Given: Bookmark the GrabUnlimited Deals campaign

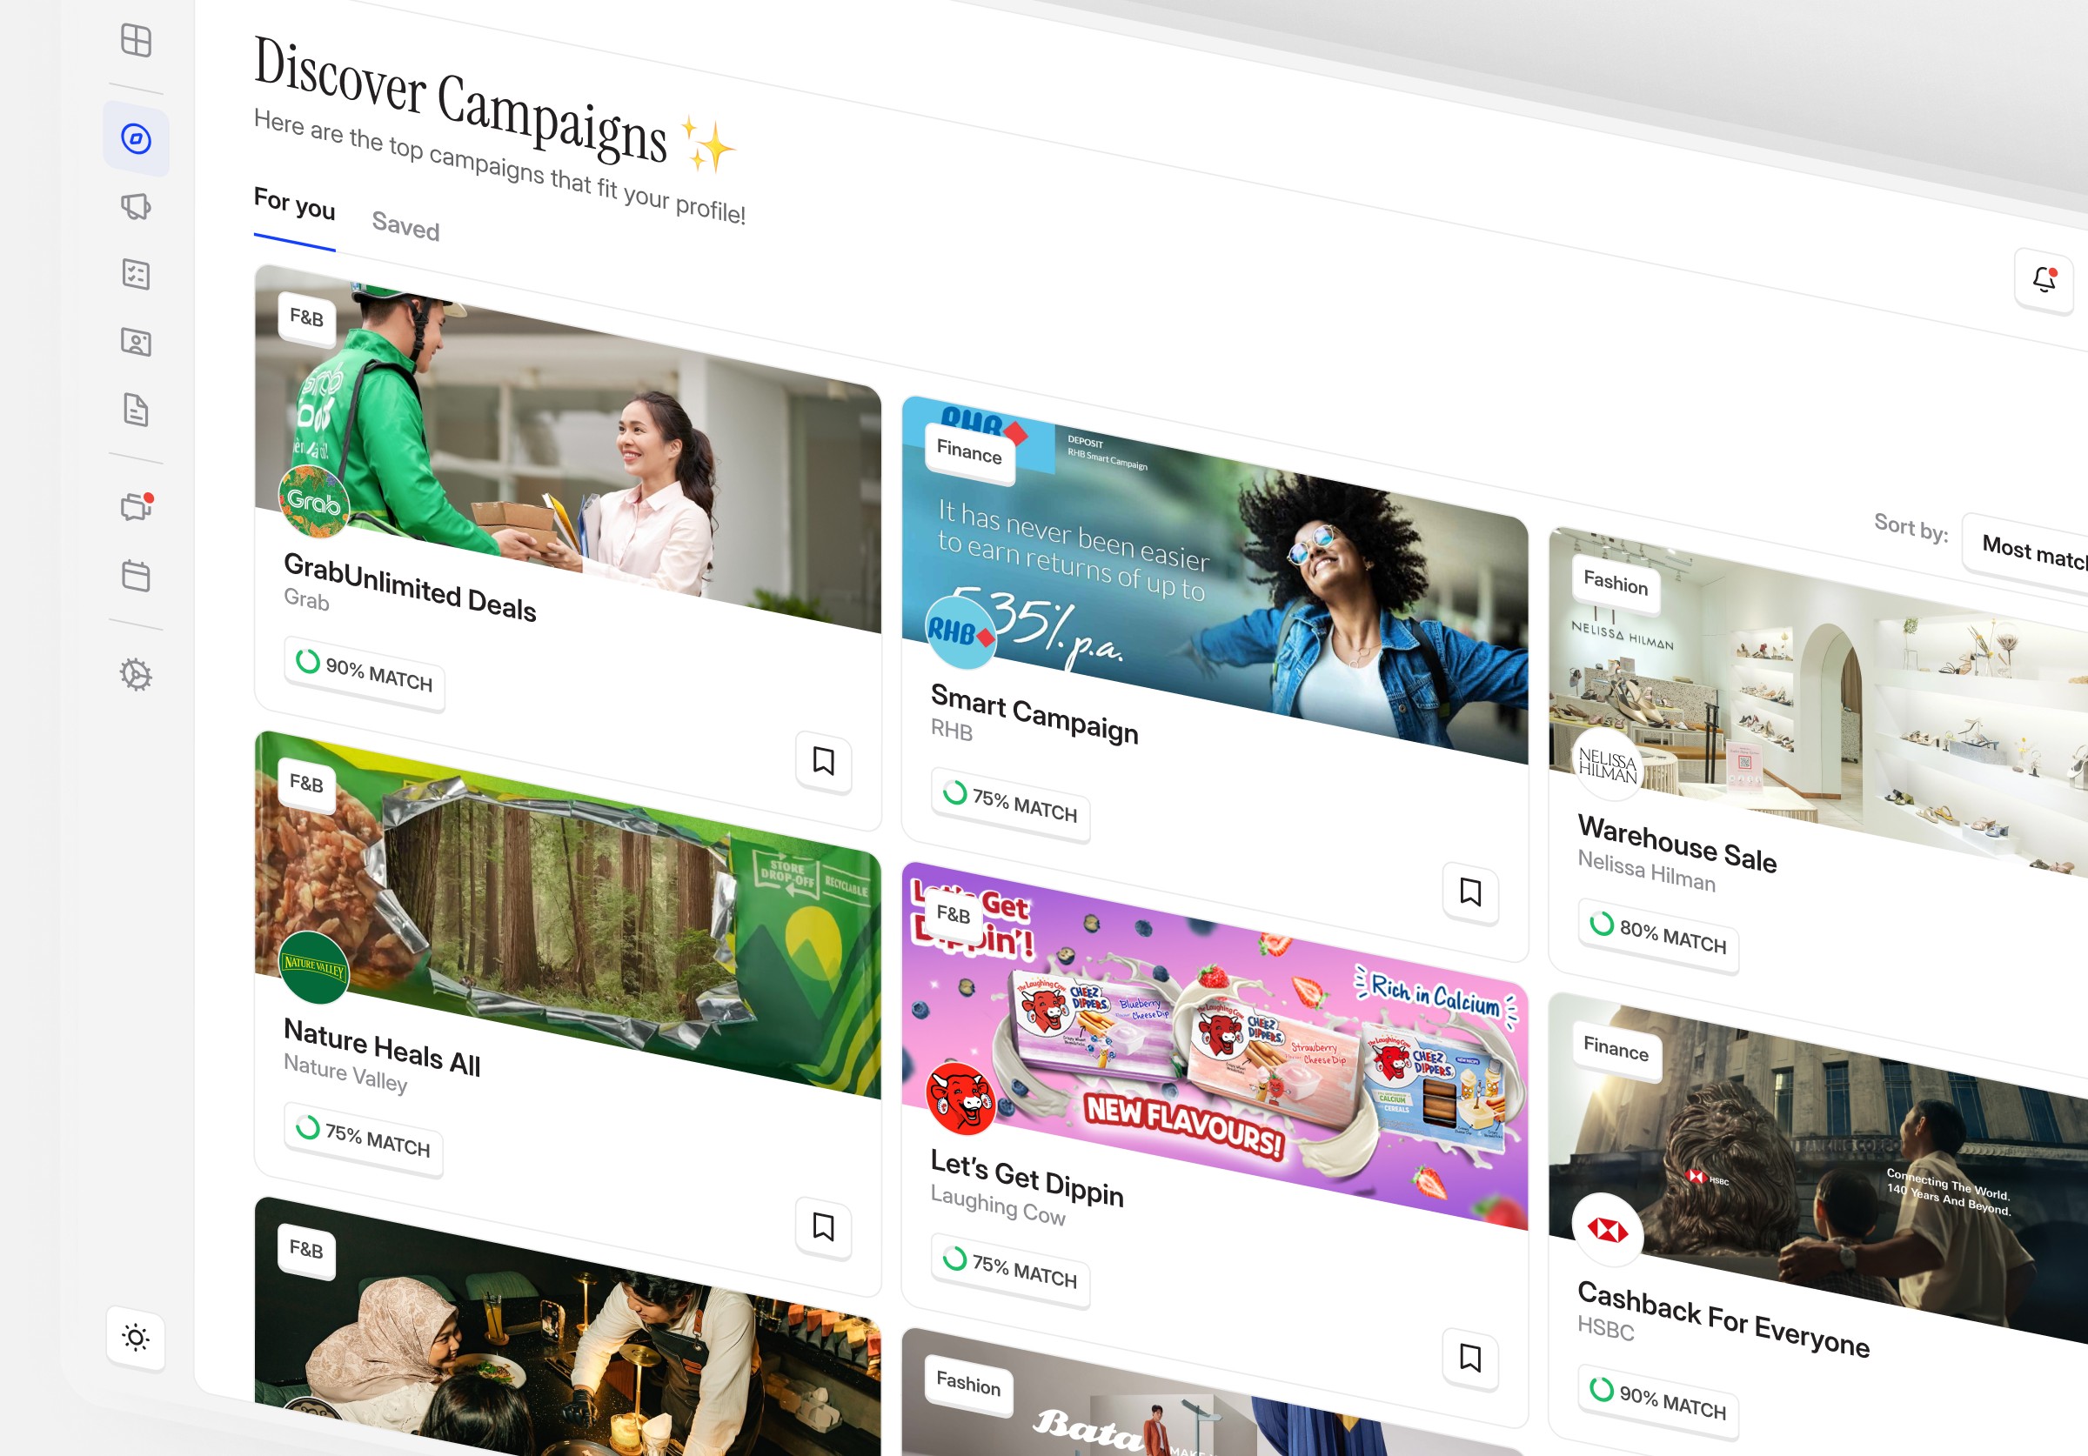Looking at the screenshot, I should point(823,761).
